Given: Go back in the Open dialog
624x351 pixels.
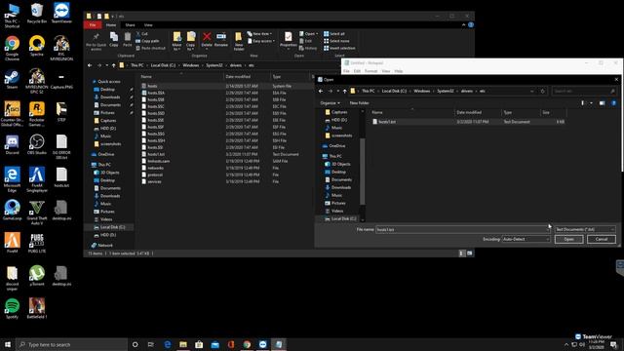Looking at the screenshot, I should click(321, 91).
